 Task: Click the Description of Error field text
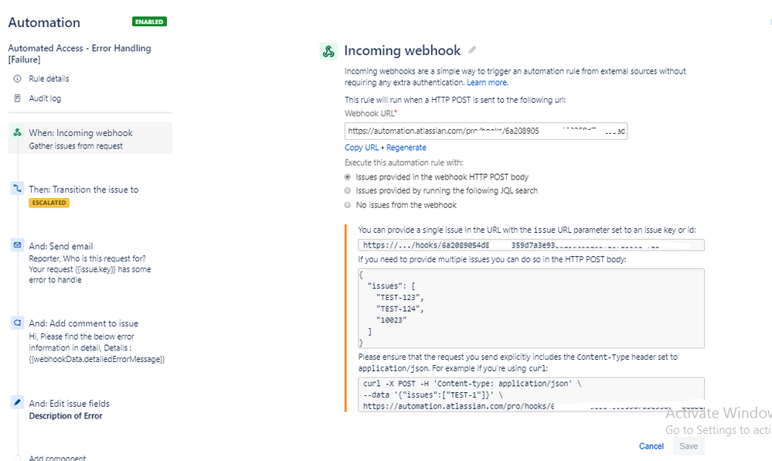66,415
